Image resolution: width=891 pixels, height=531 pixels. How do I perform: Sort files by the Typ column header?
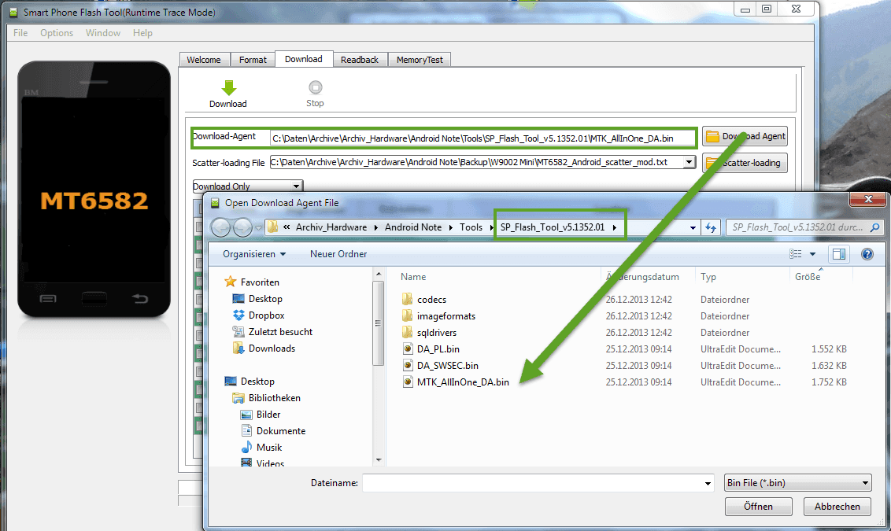tap(708, 277)
